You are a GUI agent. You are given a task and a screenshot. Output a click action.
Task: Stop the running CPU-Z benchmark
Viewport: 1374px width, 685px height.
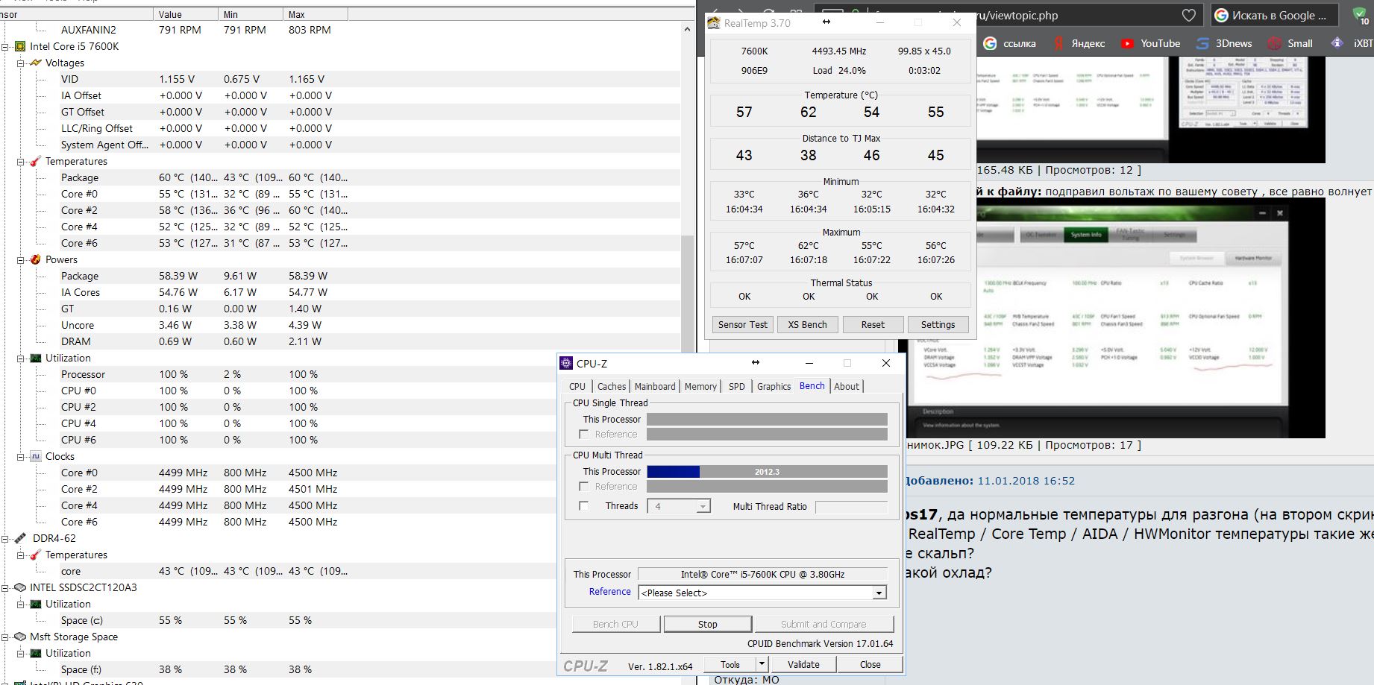(x=708, y=624)
